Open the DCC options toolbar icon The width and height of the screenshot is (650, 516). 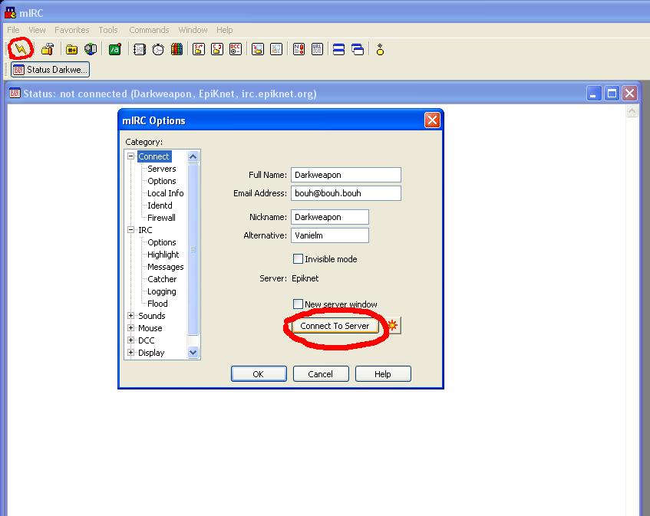(236, 49)
